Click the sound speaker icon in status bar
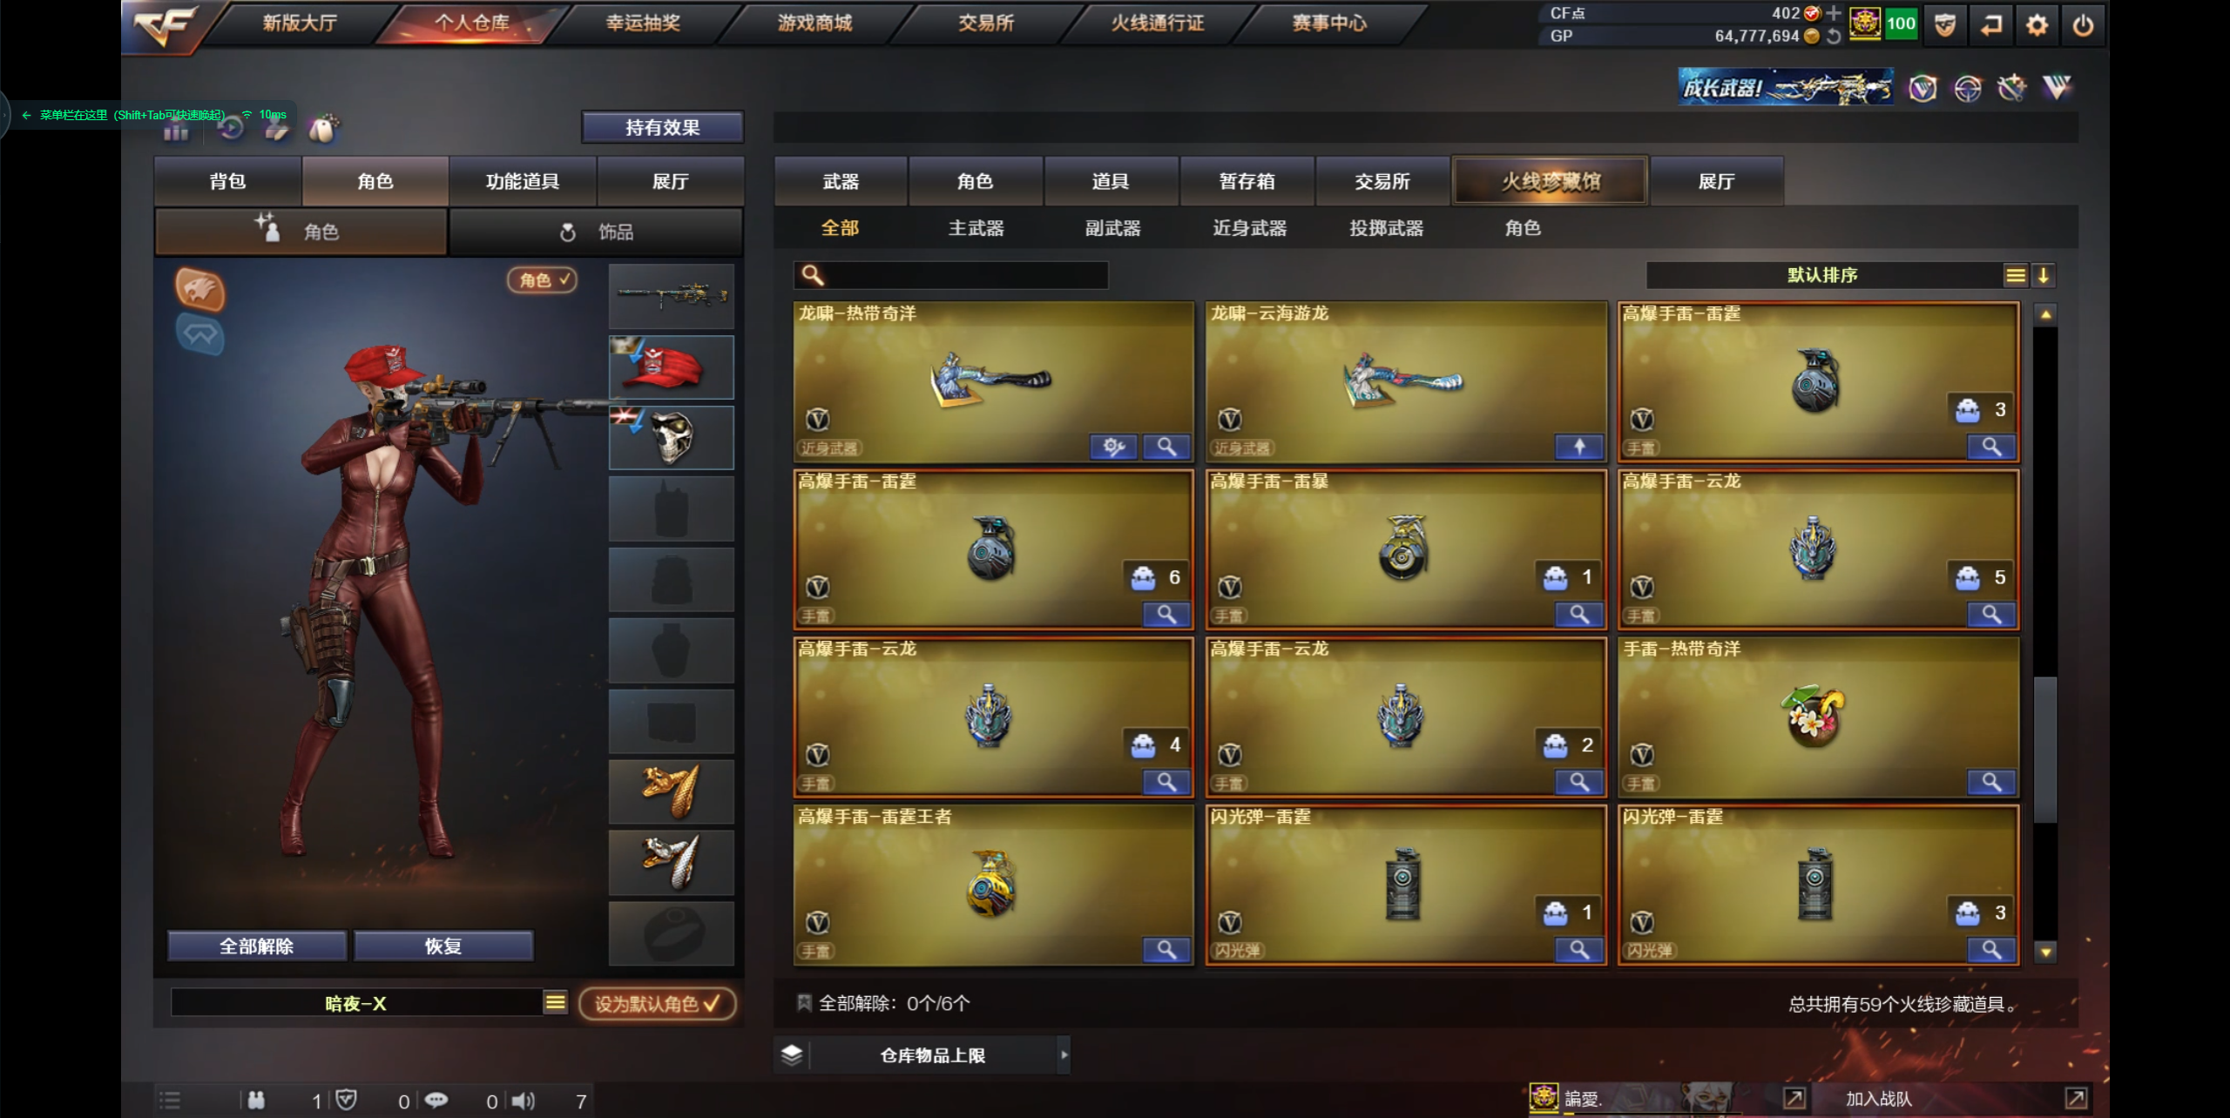This screenshot has height=1118, width=2230. pos(523,1101)
